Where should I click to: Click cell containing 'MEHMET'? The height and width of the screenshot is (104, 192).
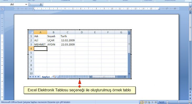(x=41, y=44)
